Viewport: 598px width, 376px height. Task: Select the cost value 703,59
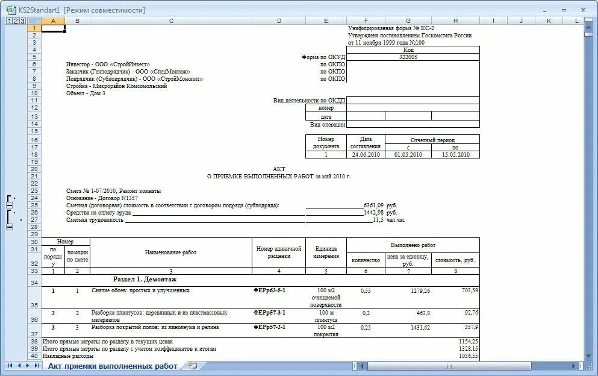(x=470, y=290)
